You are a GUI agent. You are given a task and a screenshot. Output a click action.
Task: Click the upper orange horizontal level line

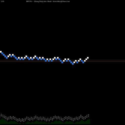pos(62,60)
